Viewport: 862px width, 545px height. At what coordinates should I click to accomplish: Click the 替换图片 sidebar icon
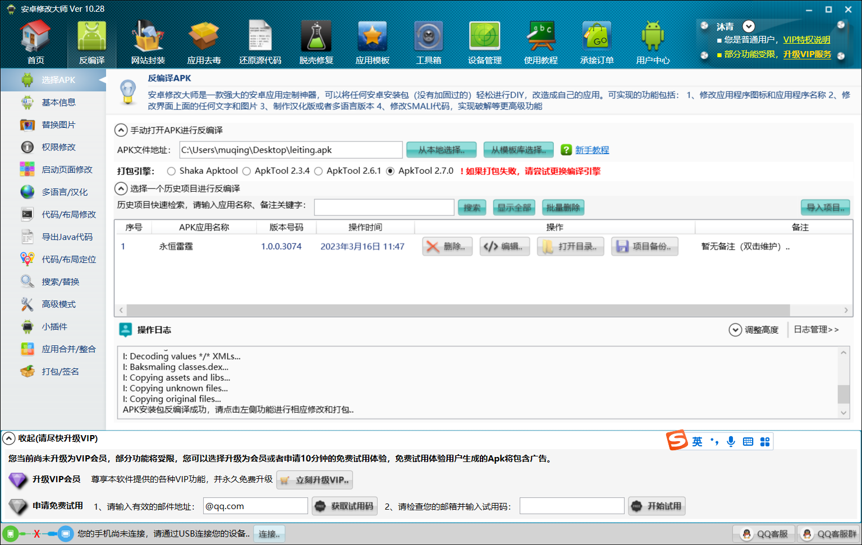[x=27, y=125]
